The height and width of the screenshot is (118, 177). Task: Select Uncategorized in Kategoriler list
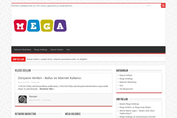click(x=126, y=89)
